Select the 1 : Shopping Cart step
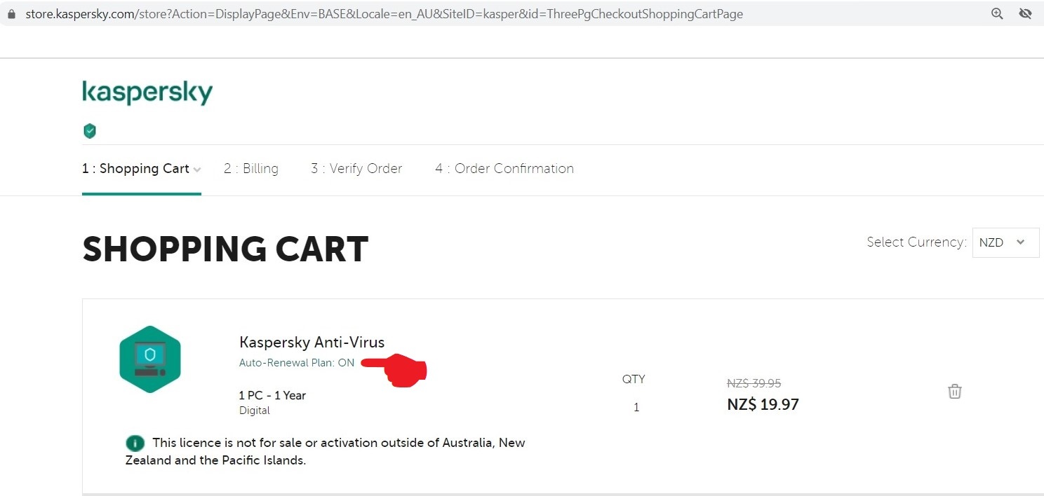This screenshot has width=1044, height=496. tap(135, 169)
